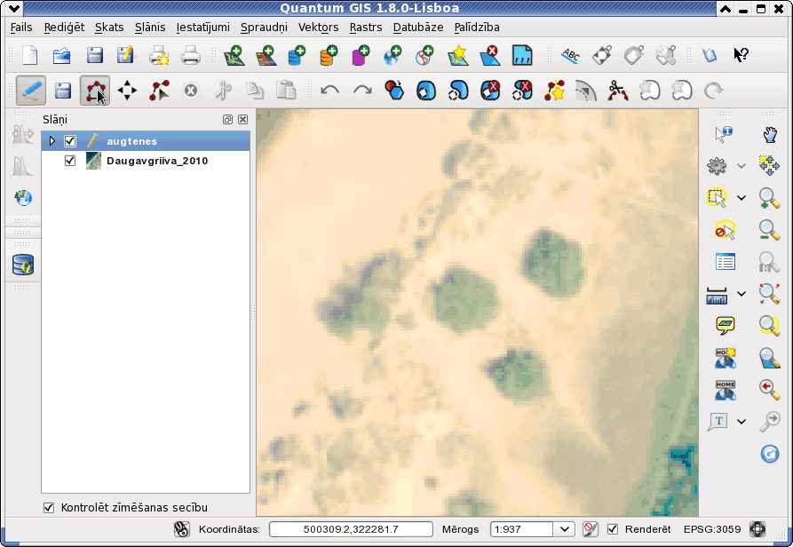This screenshot has width=793, height=547.
Task: Add a vector layer
Action: point(234,55)
